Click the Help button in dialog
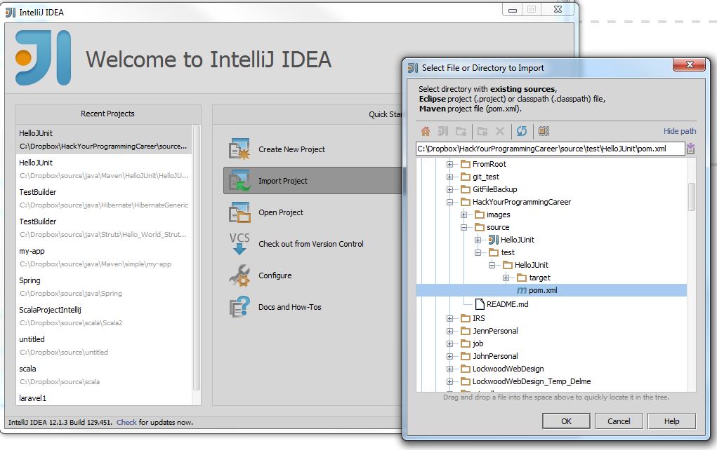This screenshot has width=717, height=450. (x=672, y=421)
